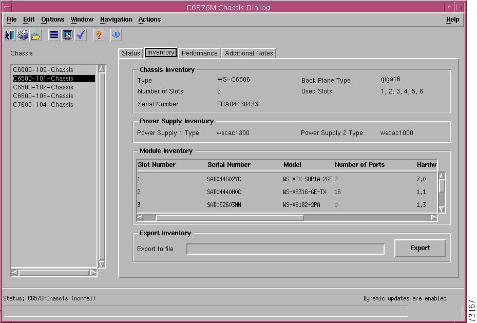Viewport: 477px width, 323px height.
Task: Click module table scroll right arrow
Action: (x=434, y=217)
